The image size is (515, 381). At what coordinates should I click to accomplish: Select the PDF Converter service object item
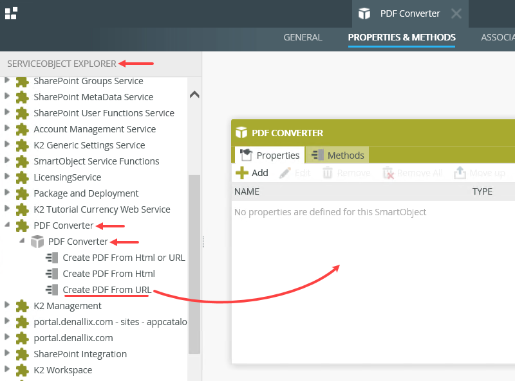coord(78,242)
